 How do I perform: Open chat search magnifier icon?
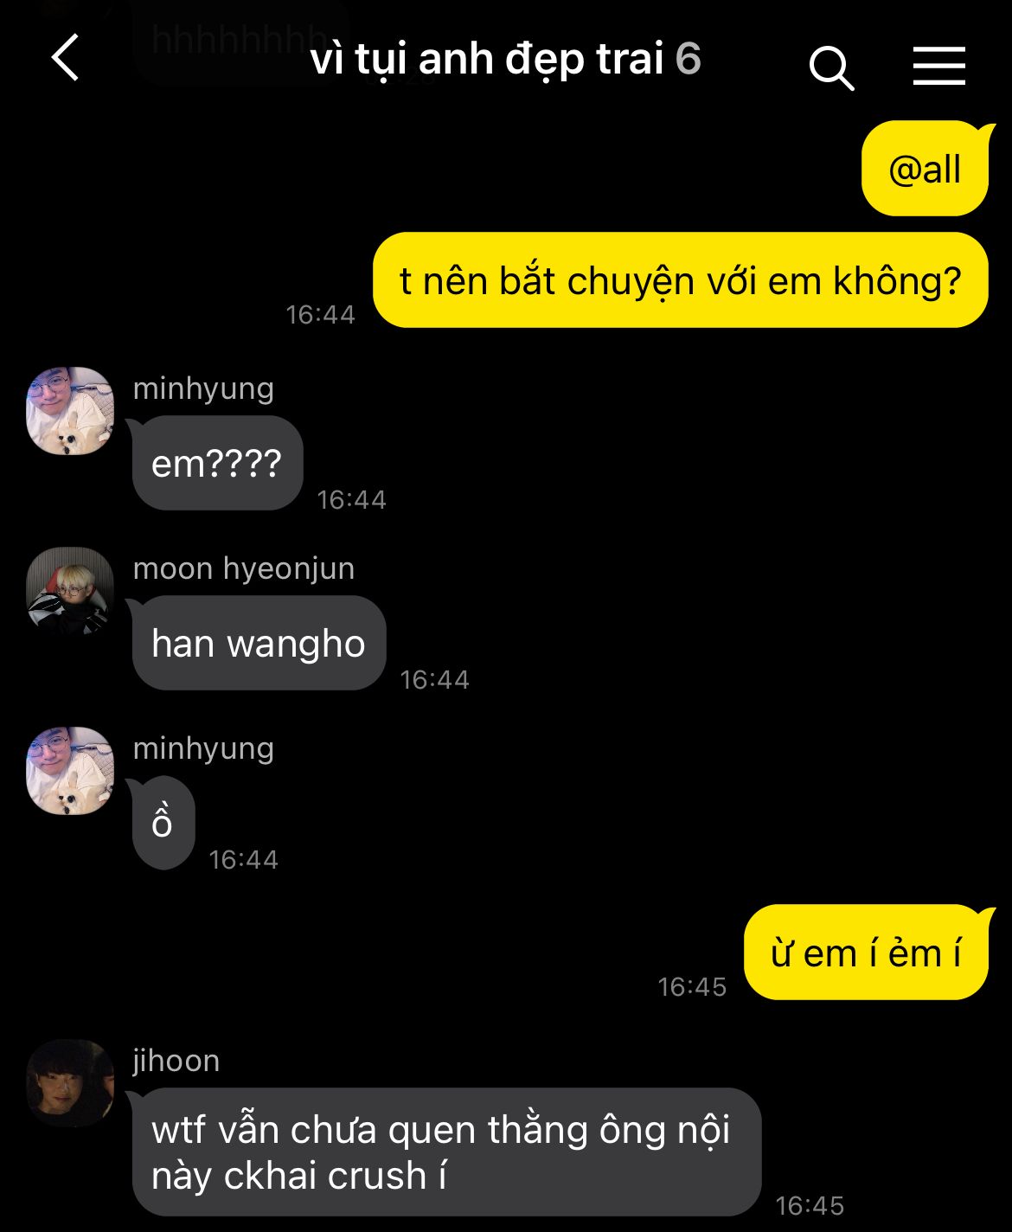(831, 67)
